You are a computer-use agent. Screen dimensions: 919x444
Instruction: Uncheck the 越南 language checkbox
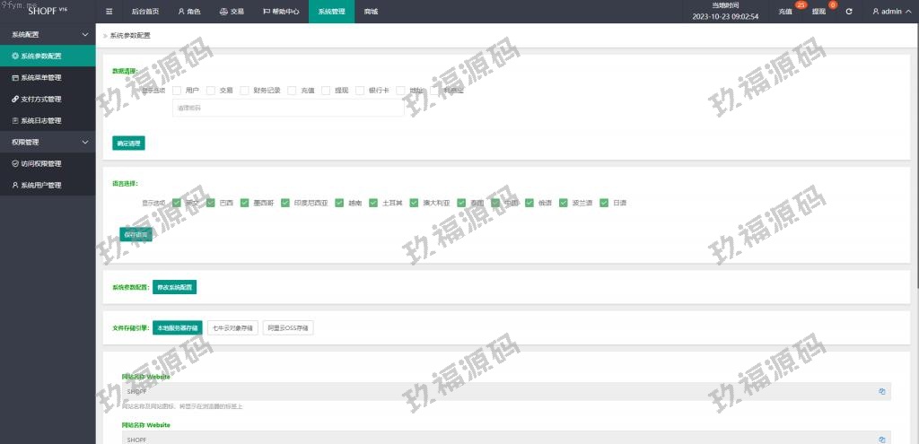(x=339, y=203)
